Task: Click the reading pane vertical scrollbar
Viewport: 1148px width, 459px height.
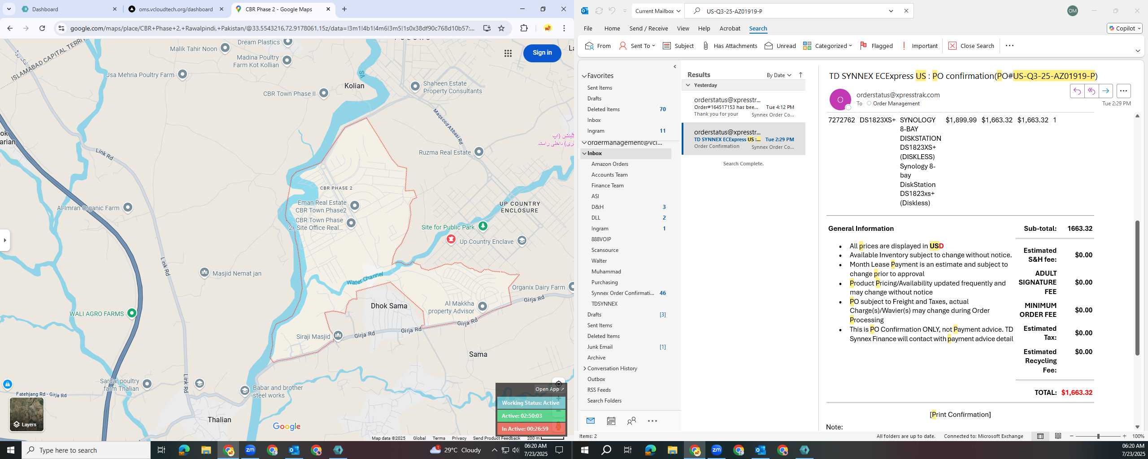Action: [1137, 287]
